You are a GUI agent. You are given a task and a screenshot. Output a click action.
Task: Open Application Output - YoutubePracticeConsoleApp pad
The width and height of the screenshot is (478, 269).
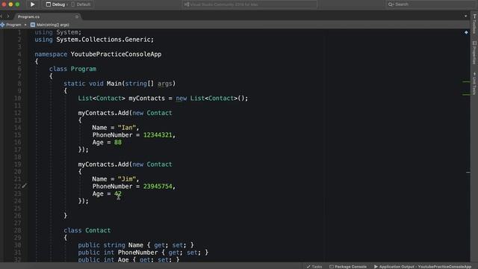point(423,267)
